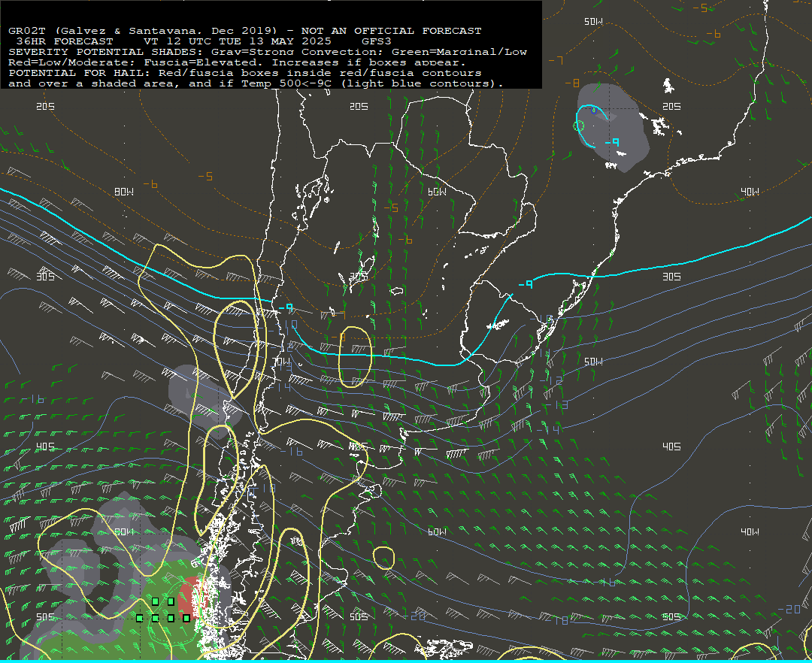The image size is (812, 663).
Task: Click the 'POTENTIAL FOR HAIL' legend line
Action: tap(245, 73)
